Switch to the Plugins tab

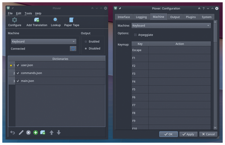pyautogui.click(x=191, y=17)
